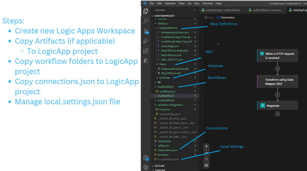Viewport: 307px width, 171px height.
Task: Add step after HTTP request trigger
Action: click(x=278, y=68)
